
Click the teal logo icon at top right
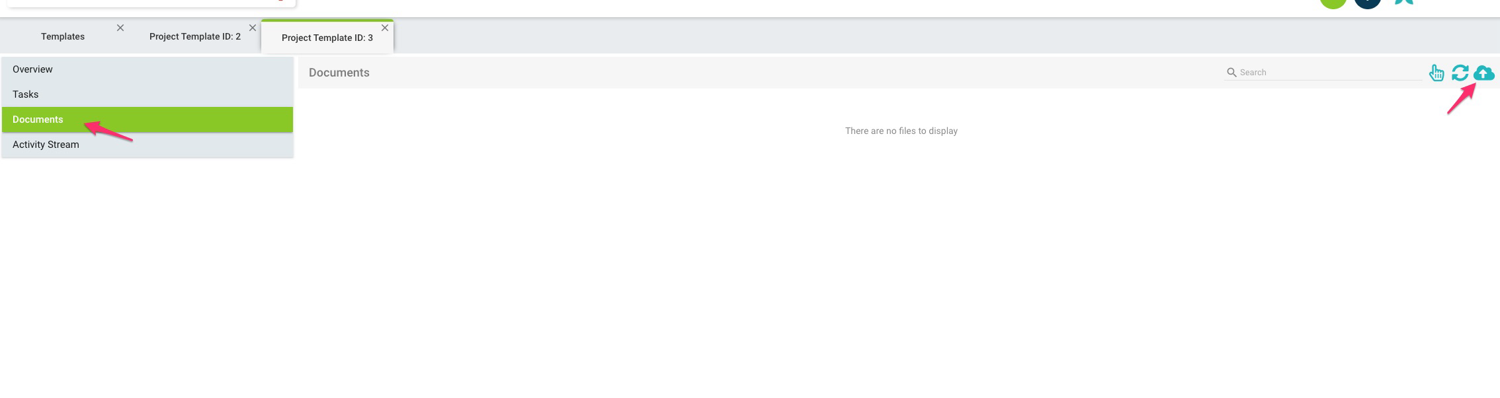click(x=1403, y=2)
